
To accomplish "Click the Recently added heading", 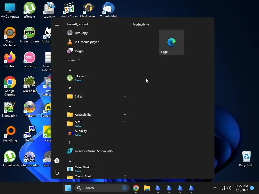I will click(x=77, y=24).
